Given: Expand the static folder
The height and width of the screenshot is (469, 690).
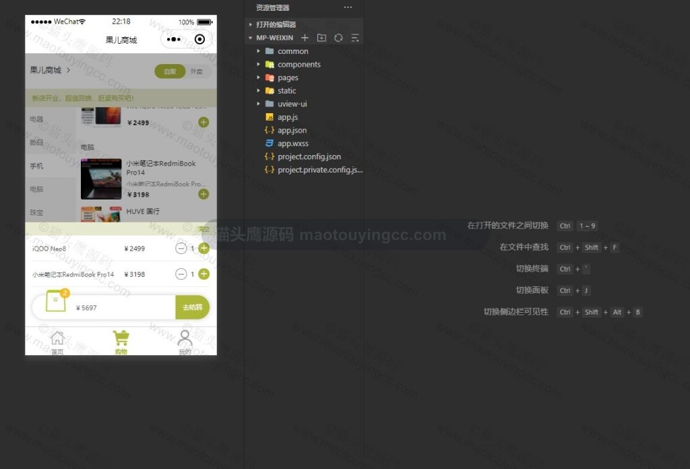Looking at the screenshot, I should tap(287, 90).
